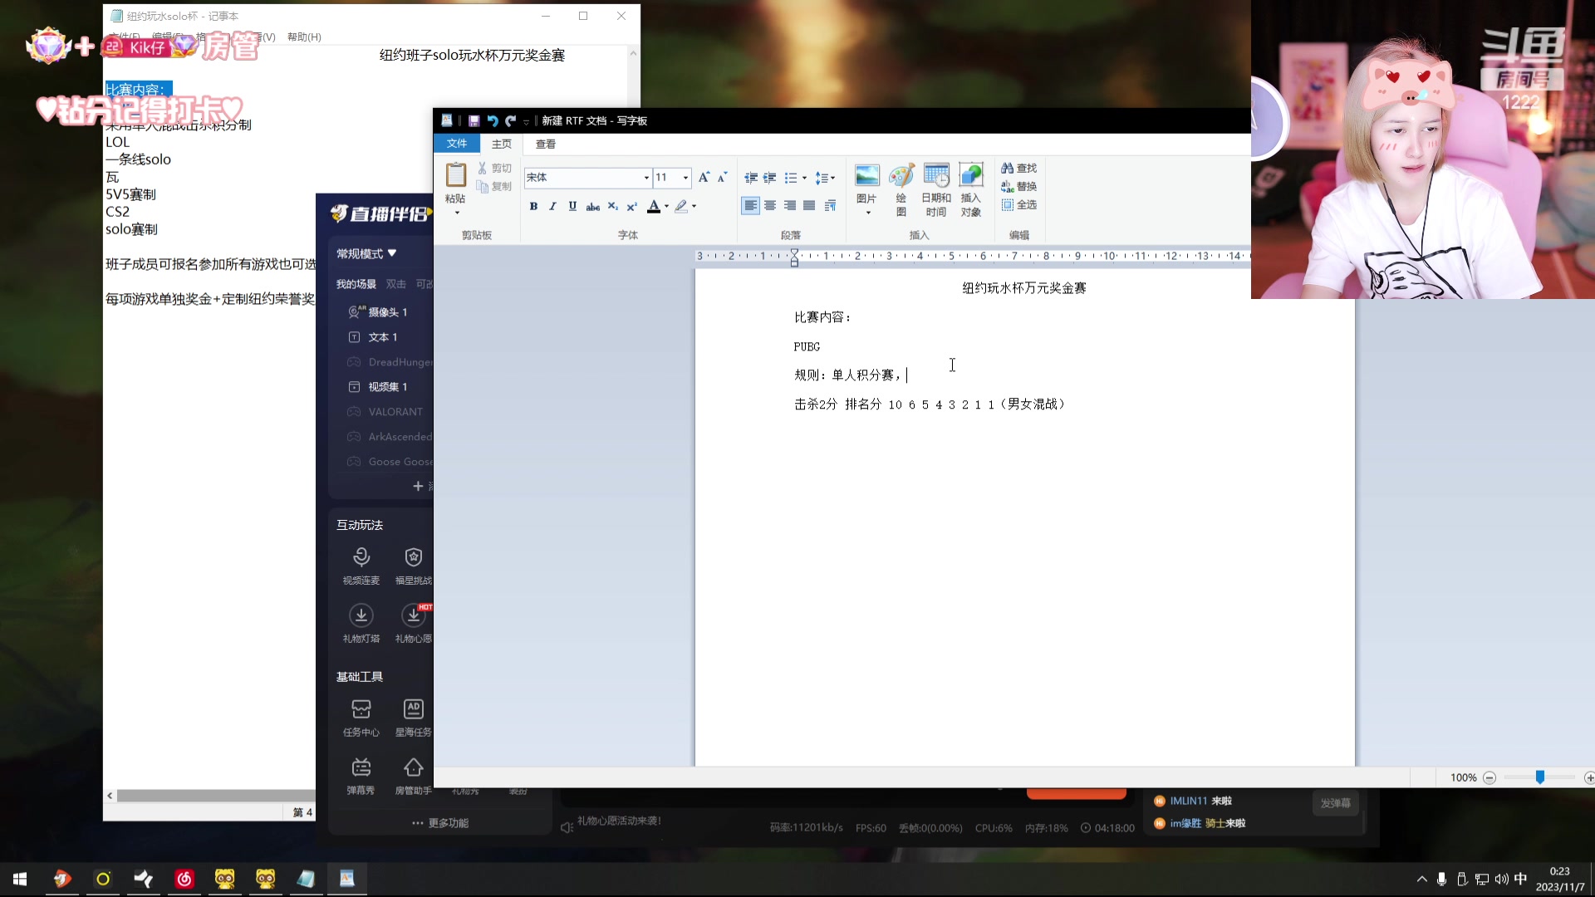Toggle subscript formatting
1595x897 pixels.
(612, 206)
